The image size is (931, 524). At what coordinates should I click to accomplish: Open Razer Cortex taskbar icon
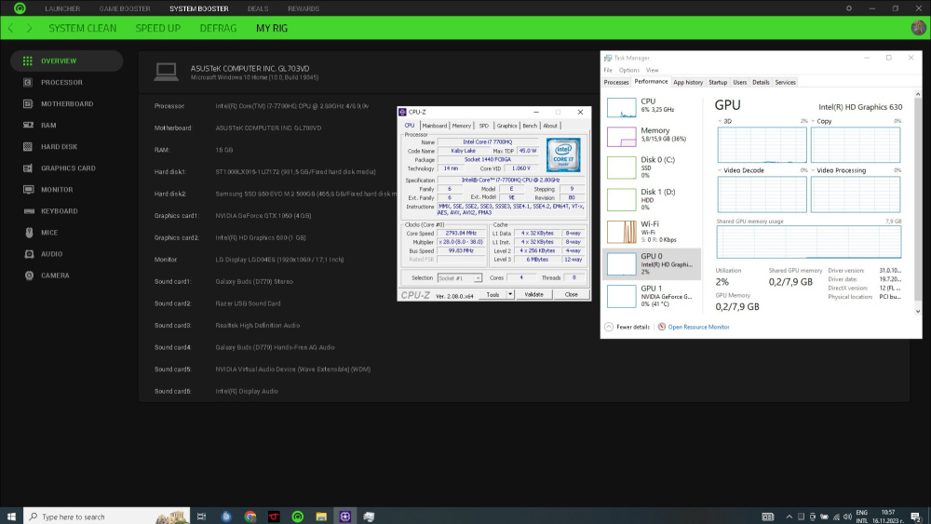[x=298, y=517]
